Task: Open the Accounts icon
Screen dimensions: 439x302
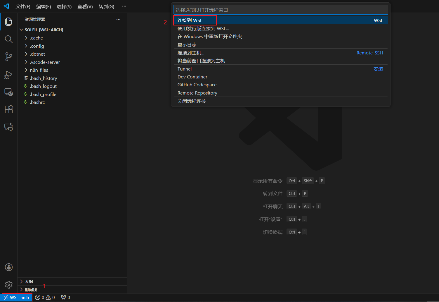Action: point(9,267)
